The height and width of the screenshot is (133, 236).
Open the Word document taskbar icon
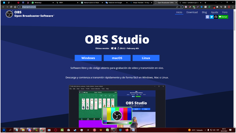point(133,130)
